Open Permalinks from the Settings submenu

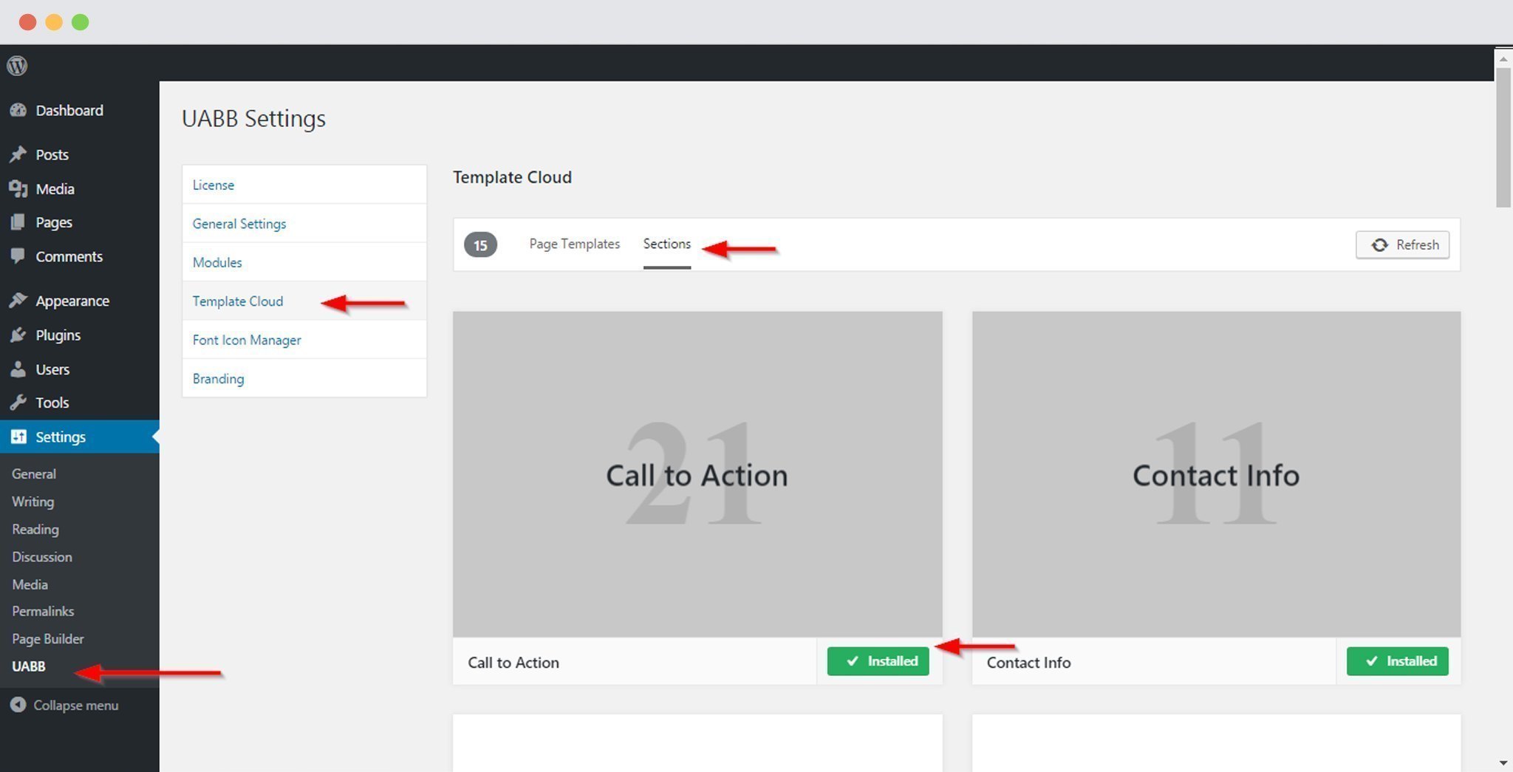[43, 611]
